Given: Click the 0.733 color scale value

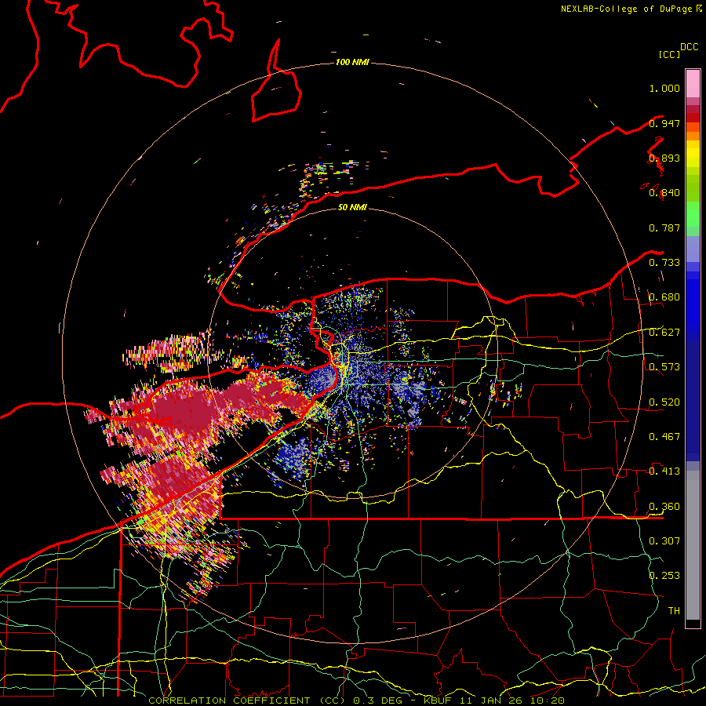Looking at the screenshot, I should [664, 263].
